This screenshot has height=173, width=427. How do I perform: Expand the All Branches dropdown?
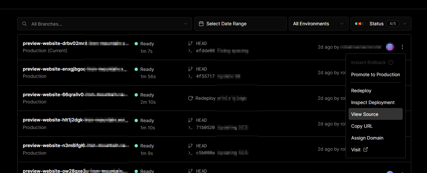(185, 24)
